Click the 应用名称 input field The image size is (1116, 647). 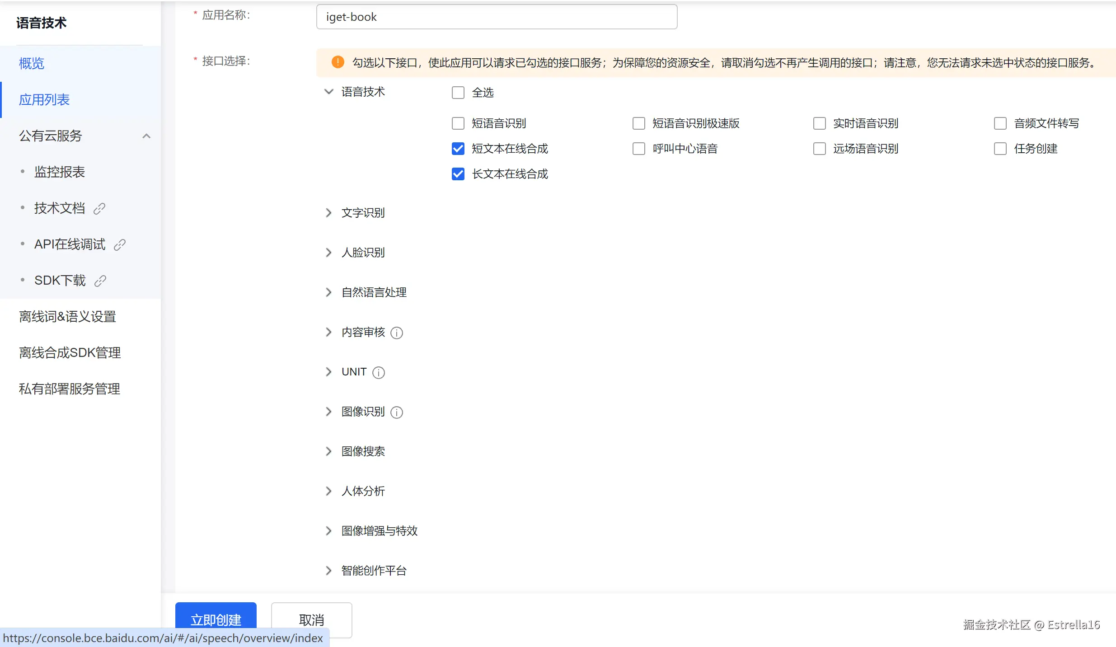click(497, 17)
